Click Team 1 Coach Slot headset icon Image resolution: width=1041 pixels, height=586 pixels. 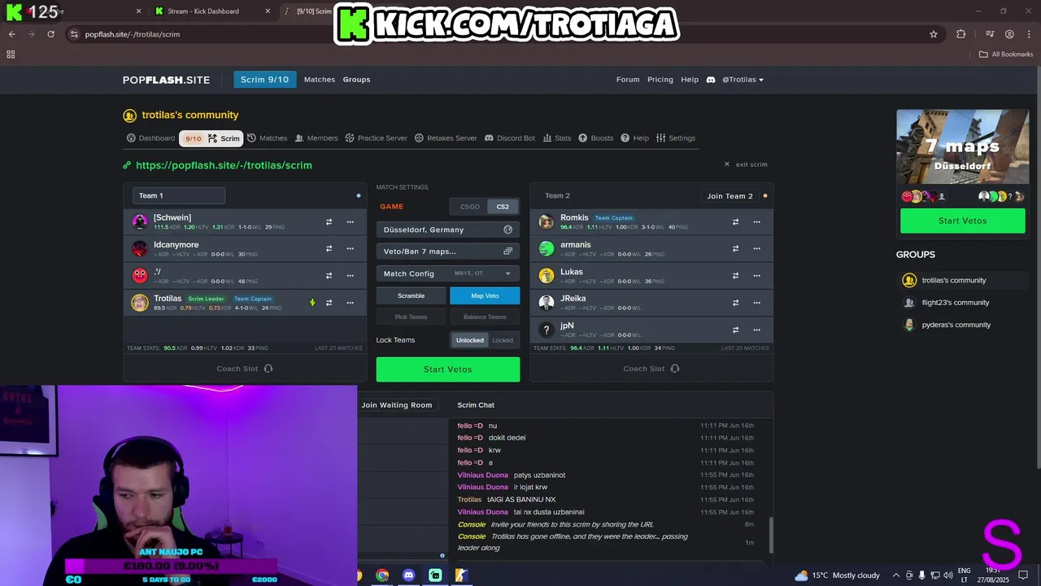pos(268,369)
